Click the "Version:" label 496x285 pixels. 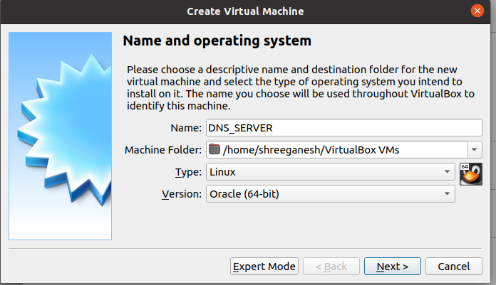pos(182,194)
